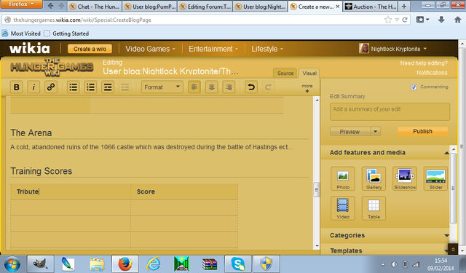This screenshot has height=273, width=466.
Task: Open the Video Games menu
Action: point(150,49)
